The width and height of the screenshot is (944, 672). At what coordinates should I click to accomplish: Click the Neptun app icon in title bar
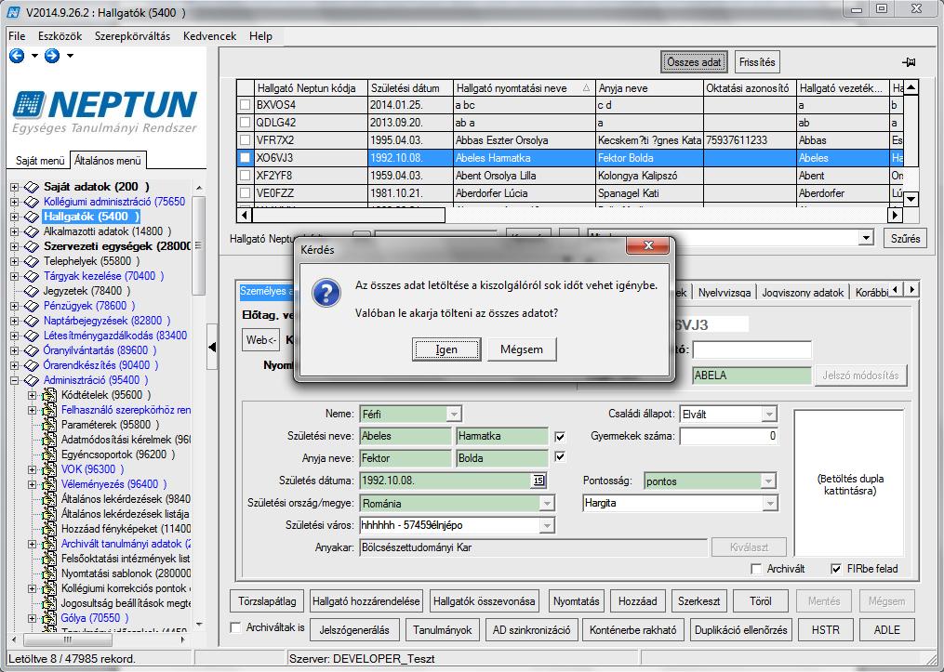pos(13,12)
